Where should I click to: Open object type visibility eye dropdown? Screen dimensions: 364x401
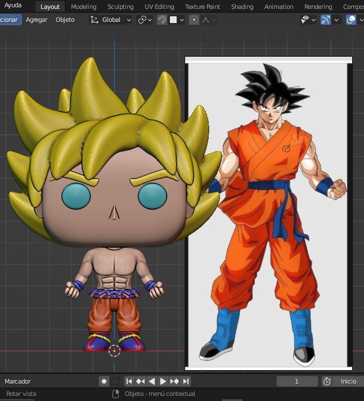(308, 20)
